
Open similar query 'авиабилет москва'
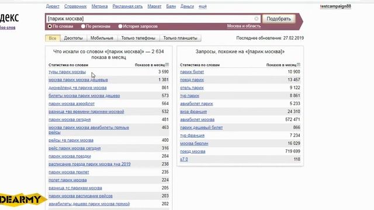(198, 120)
